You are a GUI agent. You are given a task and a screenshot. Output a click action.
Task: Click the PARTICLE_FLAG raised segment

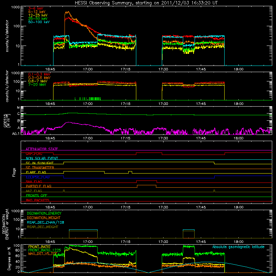tap(147, 185)
